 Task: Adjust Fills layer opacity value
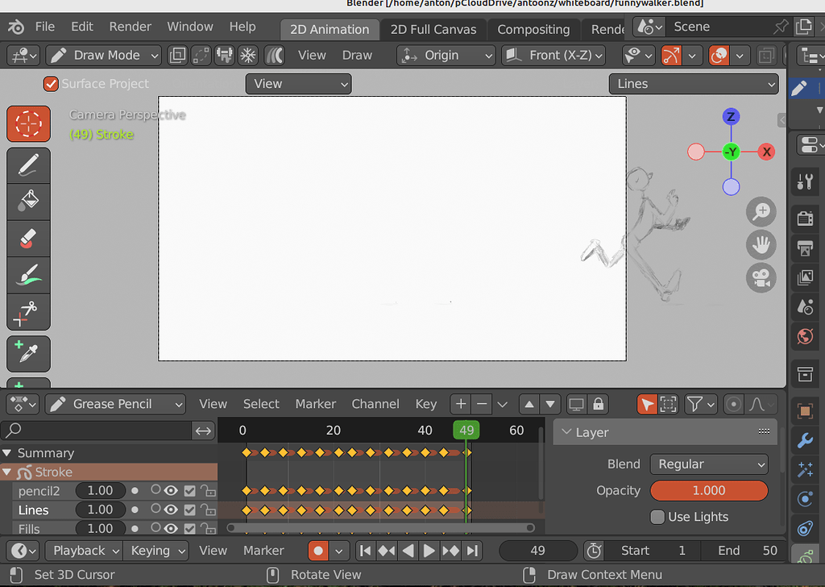click(x=100, y=529)
